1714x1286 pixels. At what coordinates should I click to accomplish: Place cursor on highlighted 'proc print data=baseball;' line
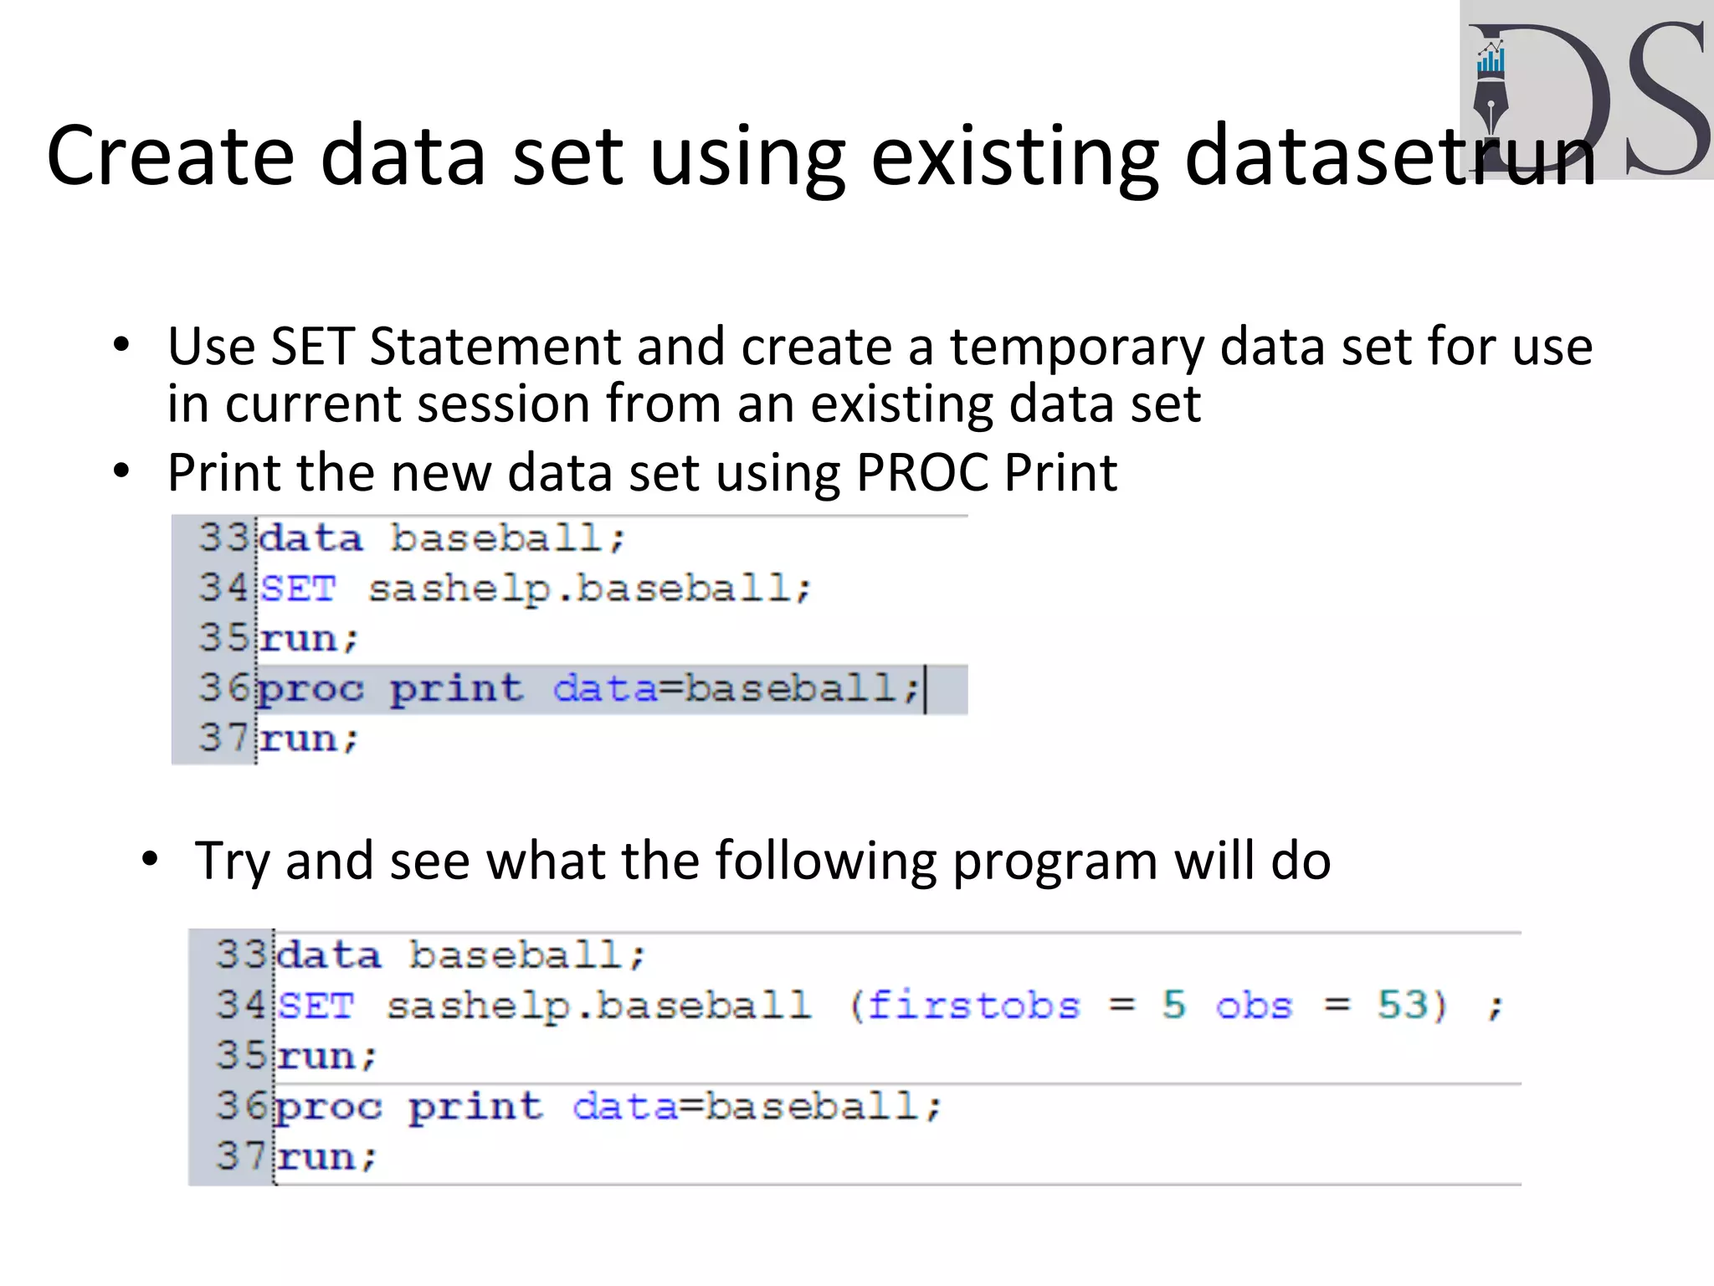tap(588, 689)
